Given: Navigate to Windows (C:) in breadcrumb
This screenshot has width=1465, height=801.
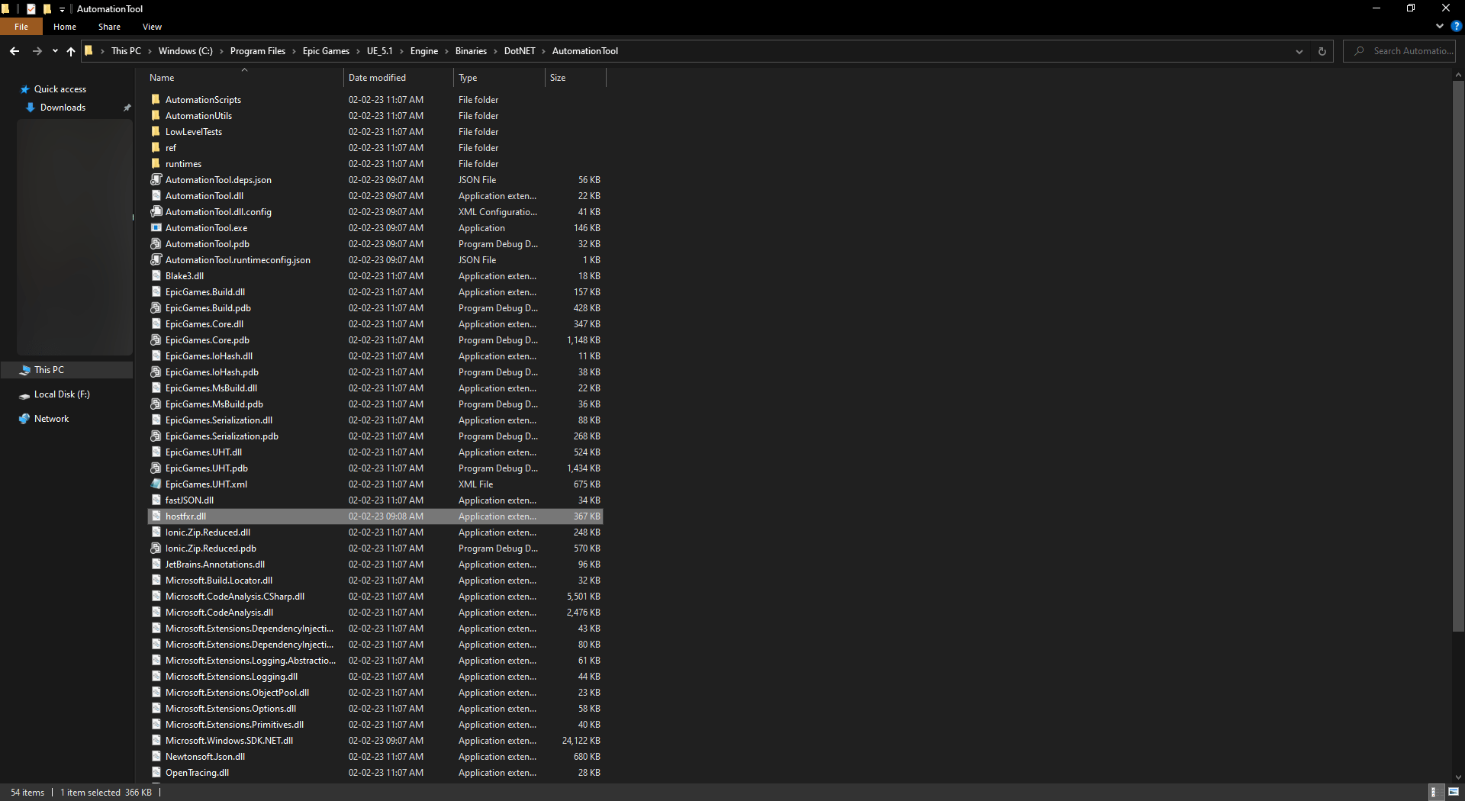Looking at the screenshot, I should [x=185, y=51].
